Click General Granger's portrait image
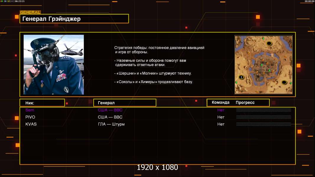Image resolution: width=315 pixels, height=177 pixels. click(x=54, y=65)
